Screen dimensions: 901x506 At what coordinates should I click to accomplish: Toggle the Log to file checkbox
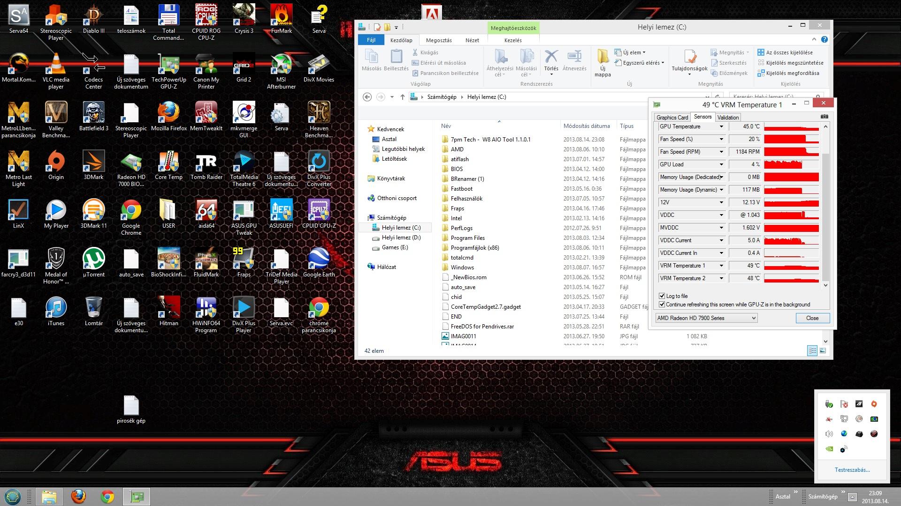click(662, 296)
